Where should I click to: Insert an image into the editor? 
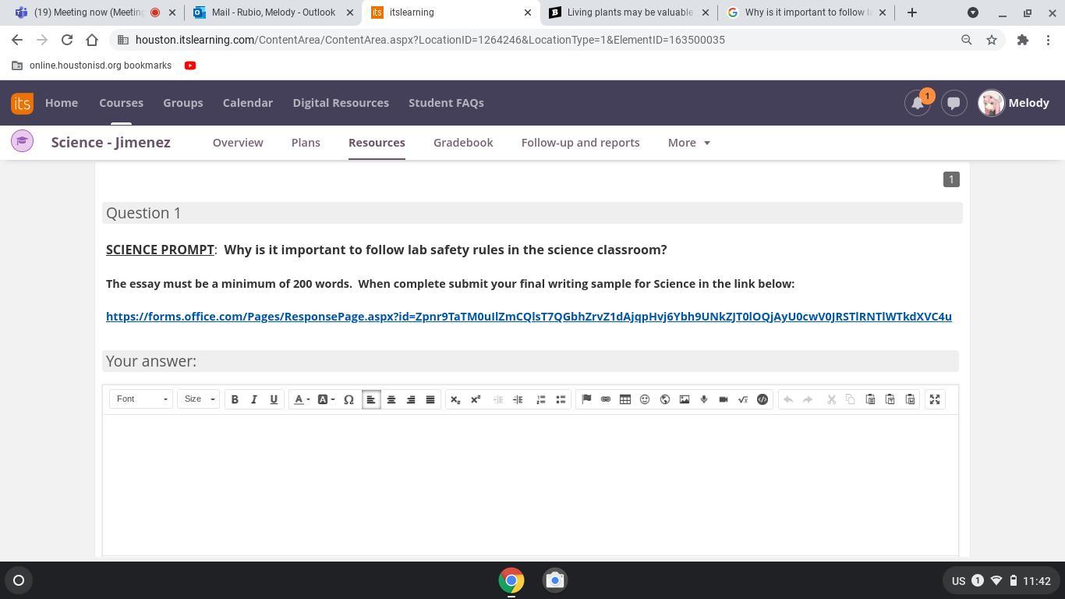(685, 399)
